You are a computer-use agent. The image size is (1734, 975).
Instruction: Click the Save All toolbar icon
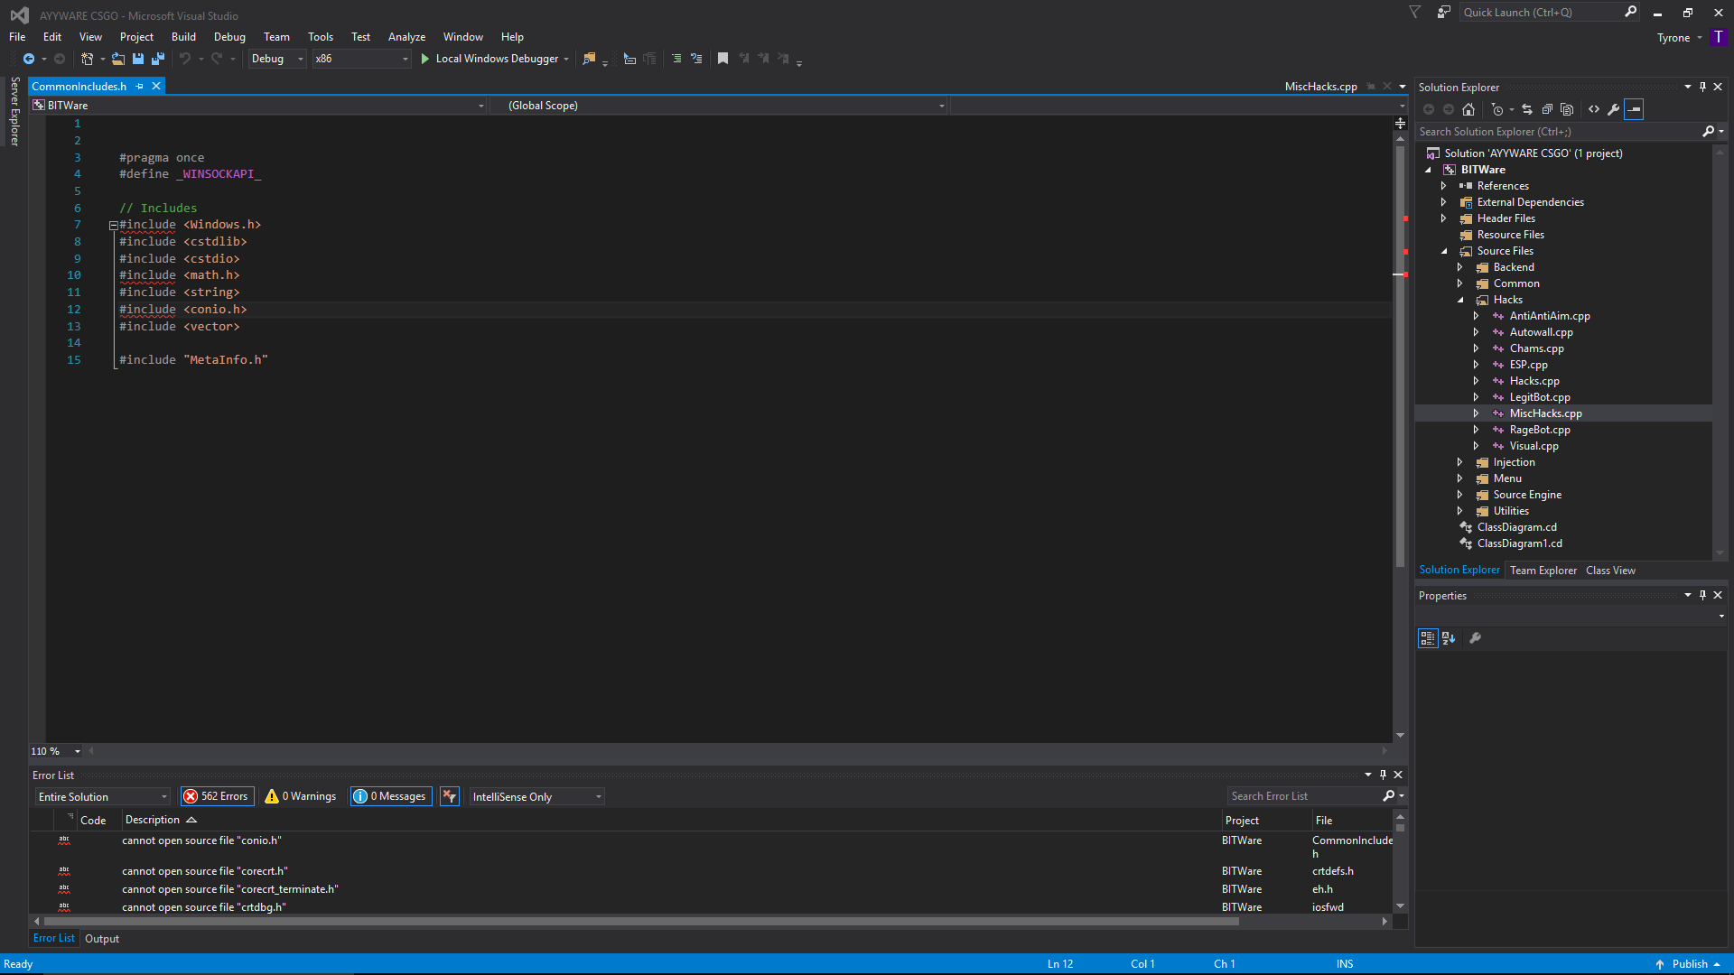coord(157,59)
